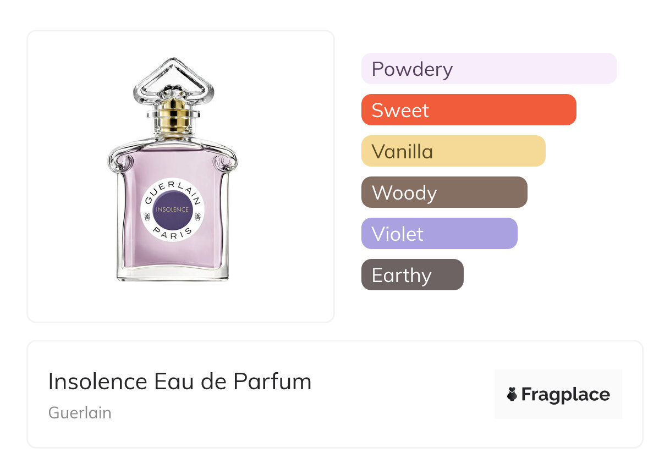This screenshot has width=670, height=475.
Task: Click the right bee emblem on the bottle label
Action: coord(197,217)
